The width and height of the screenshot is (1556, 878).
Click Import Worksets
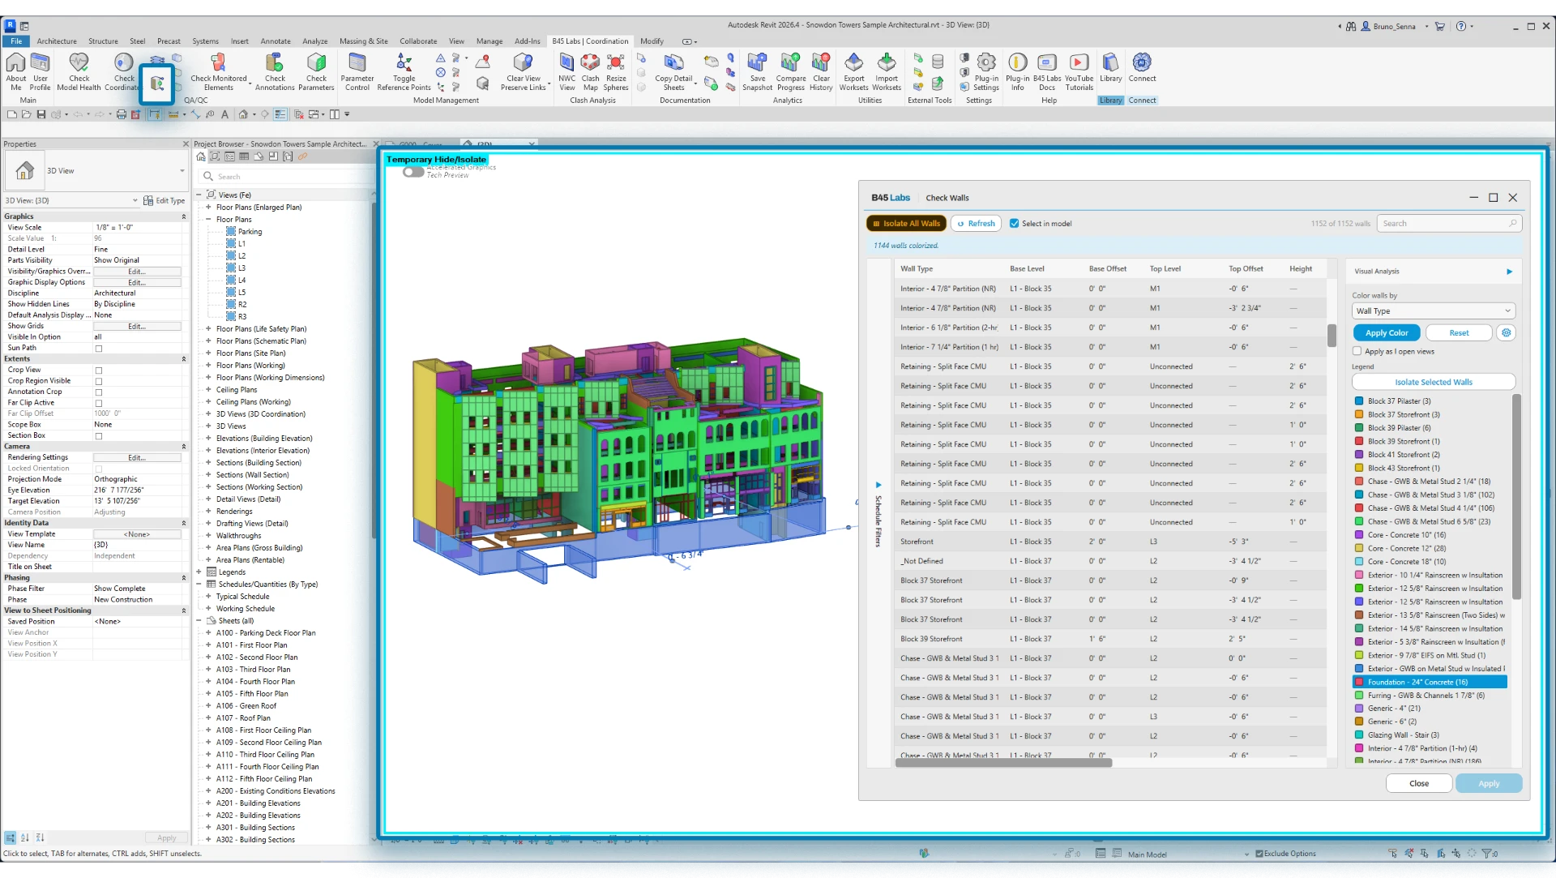point(887,71)
